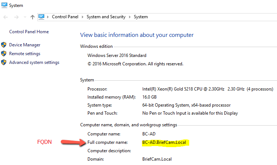The height and width of the screenshot is (165, 277).
Task: Expand chevron before Control Panel breadcrumb
Action: click(48, 17)
